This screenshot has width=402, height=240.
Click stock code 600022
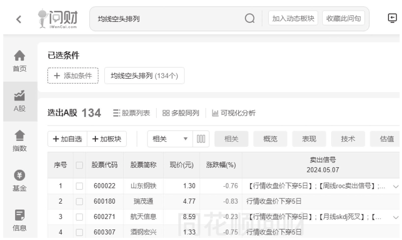click(104, 186)
